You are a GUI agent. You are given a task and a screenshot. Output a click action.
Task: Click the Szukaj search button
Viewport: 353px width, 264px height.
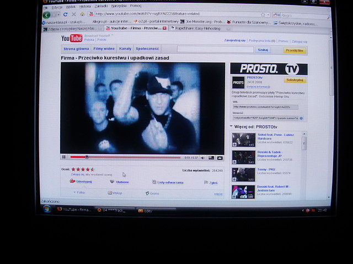pos(263,50)
